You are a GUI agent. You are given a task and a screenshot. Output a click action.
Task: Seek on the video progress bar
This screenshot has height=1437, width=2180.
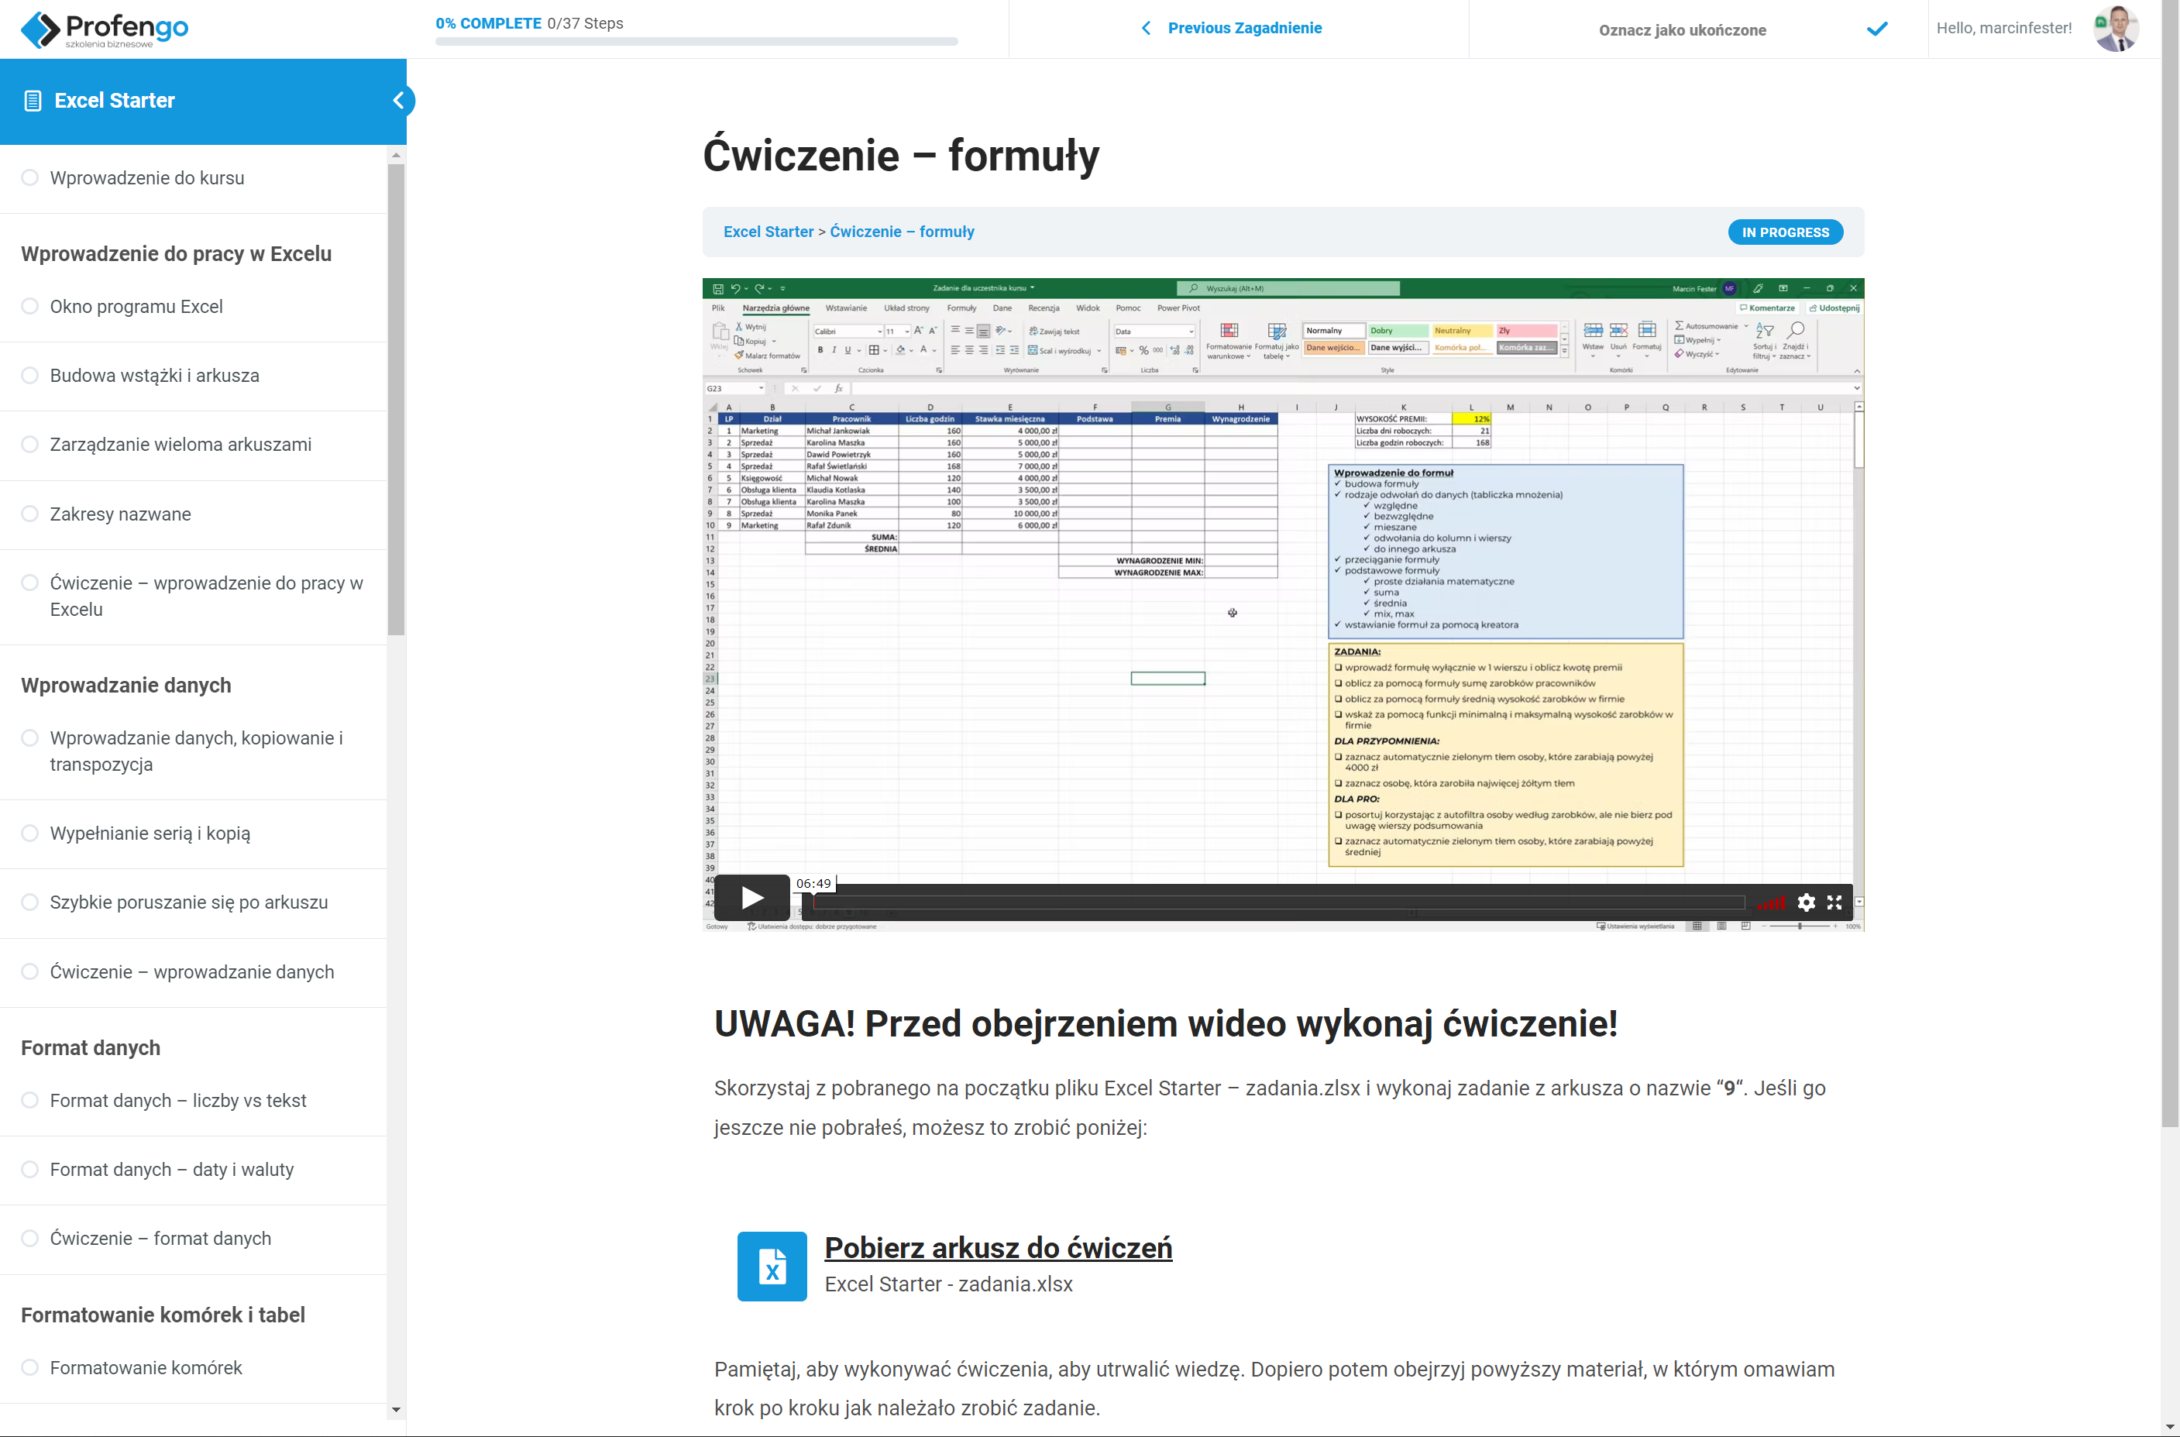[x=1277, y=902]
